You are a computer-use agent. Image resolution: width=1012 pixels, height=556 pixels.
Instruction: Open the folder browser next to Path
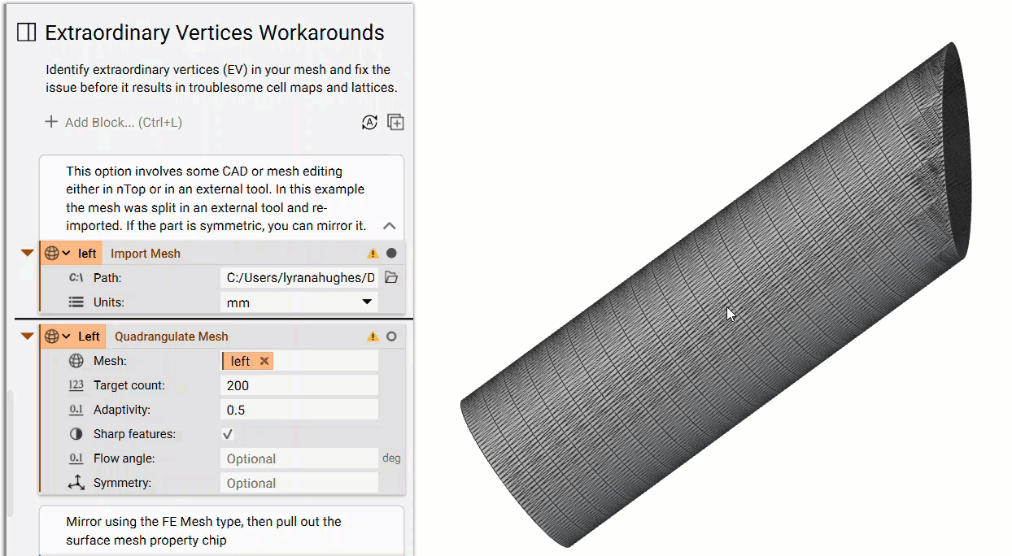(x=390, y=277)
